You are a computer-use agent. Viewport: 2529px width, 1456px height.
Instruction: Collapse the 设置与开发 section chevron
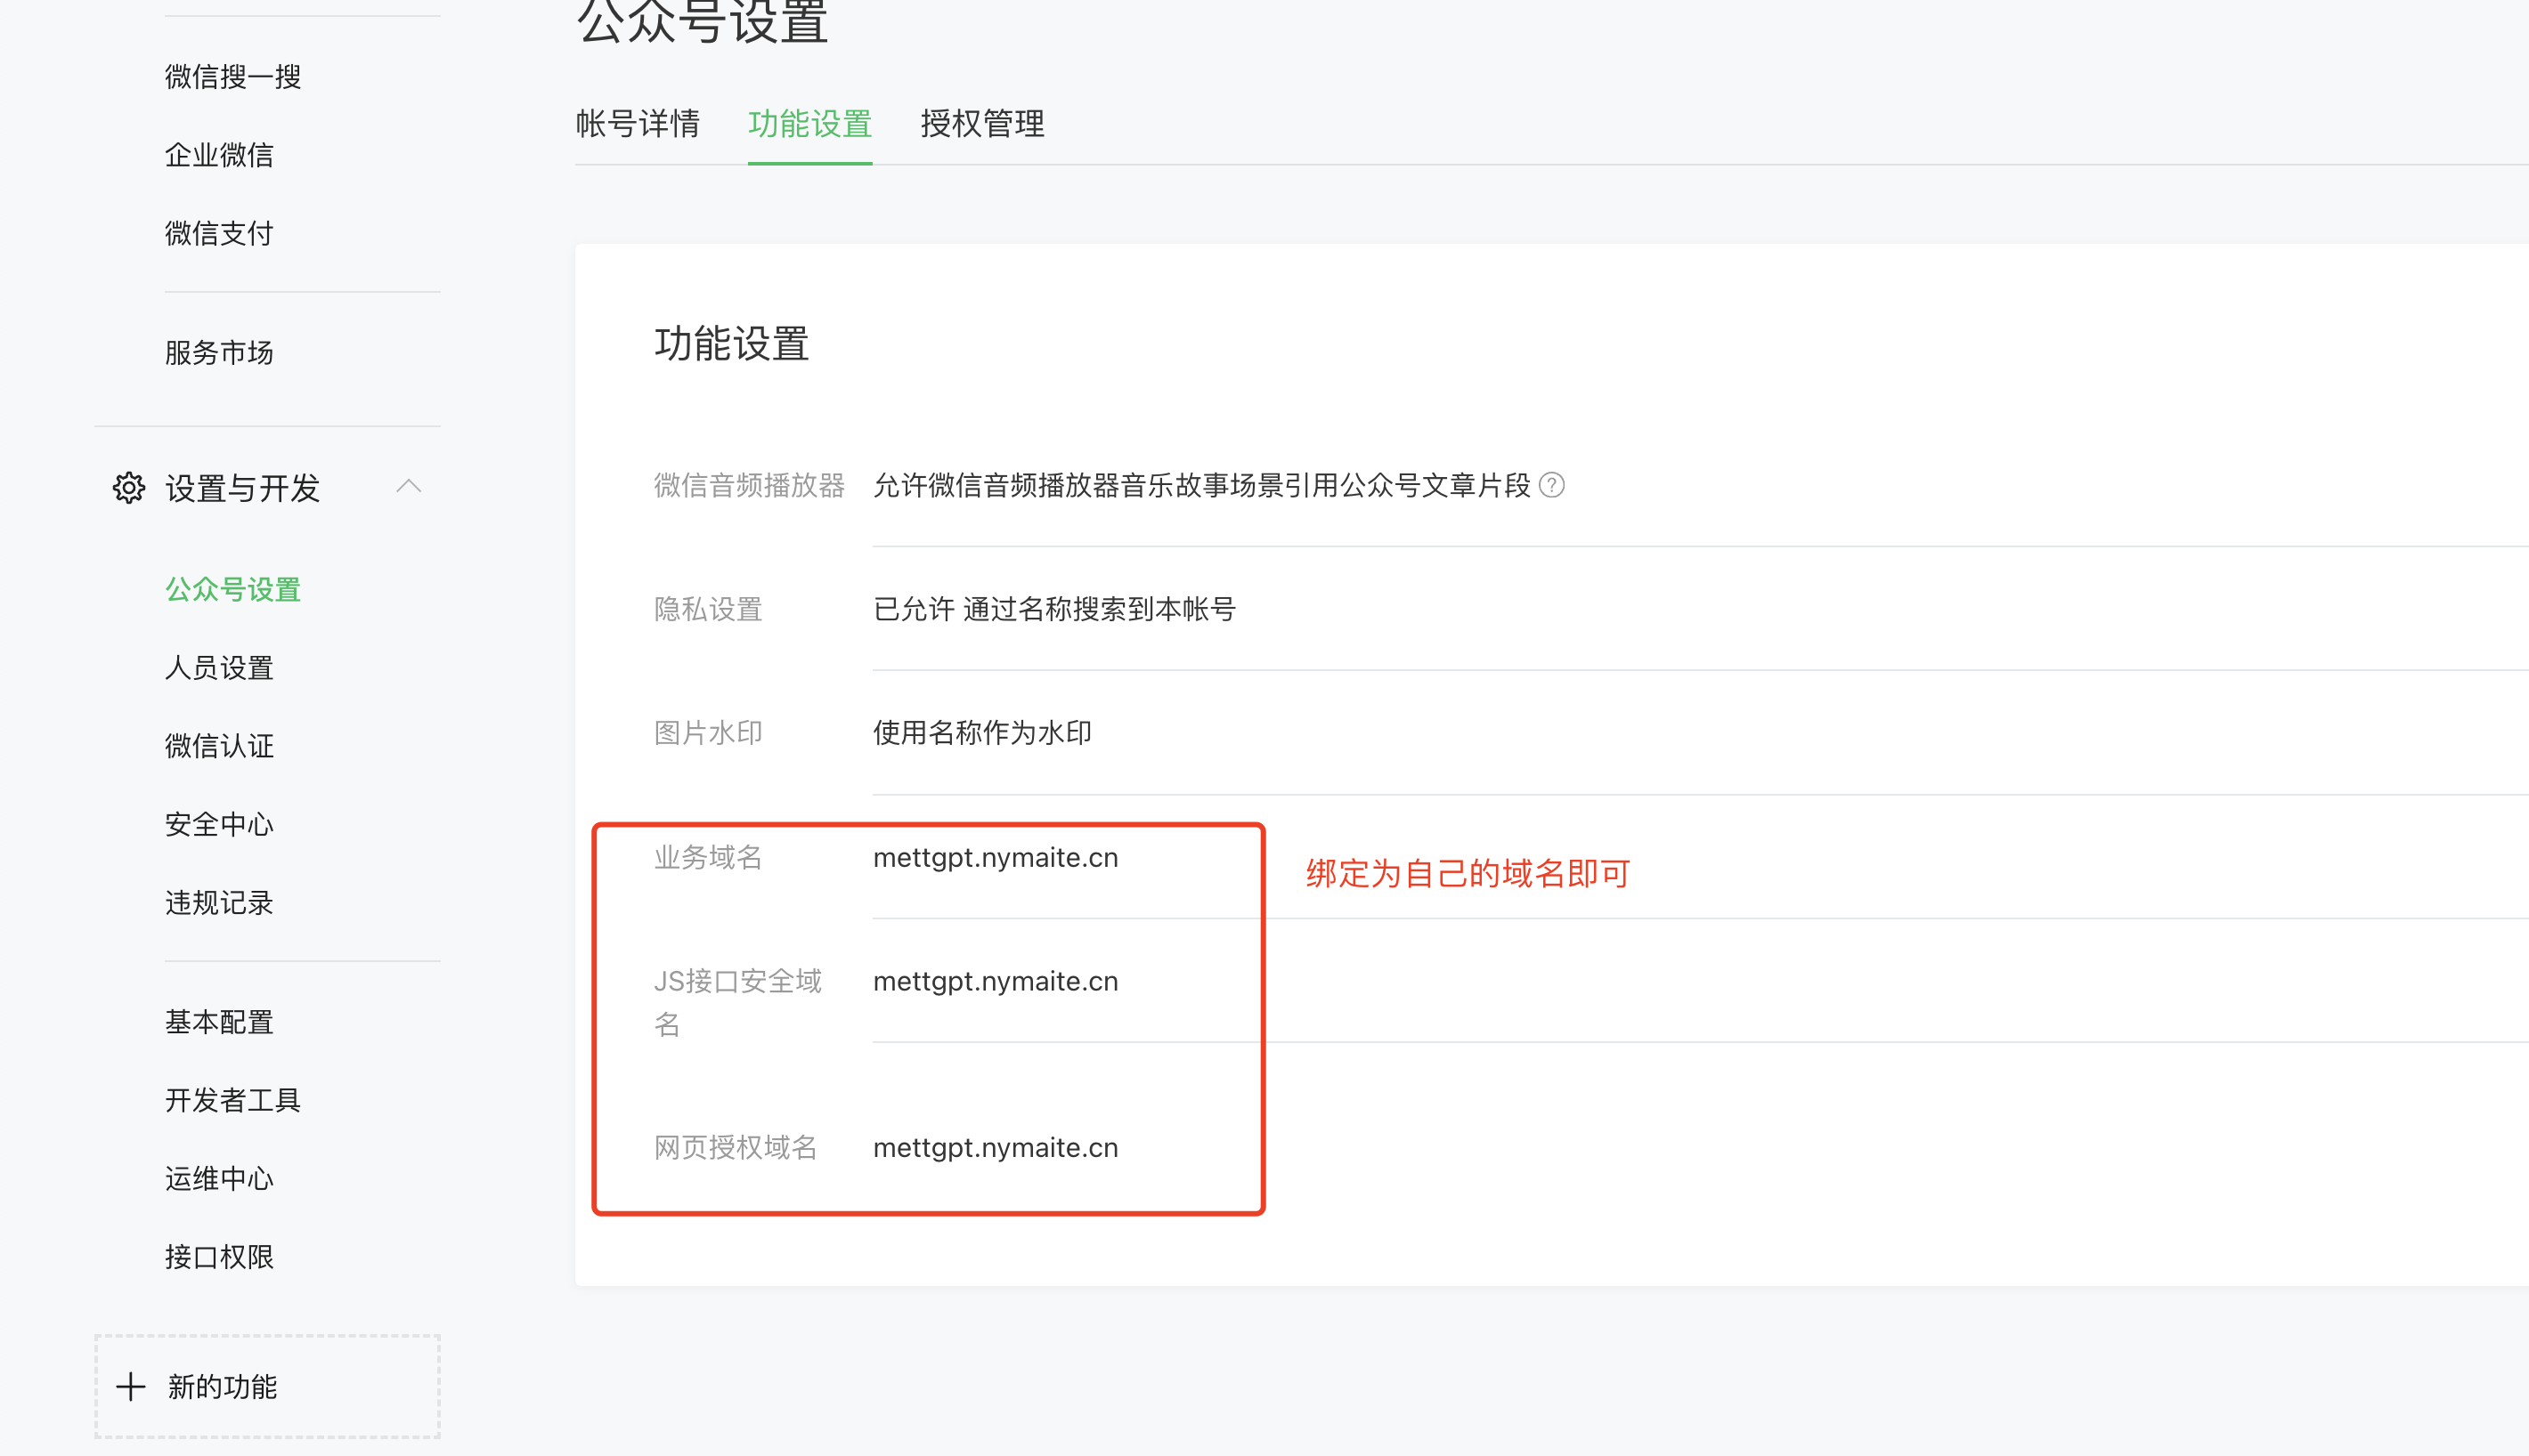(x=409, y=486)
